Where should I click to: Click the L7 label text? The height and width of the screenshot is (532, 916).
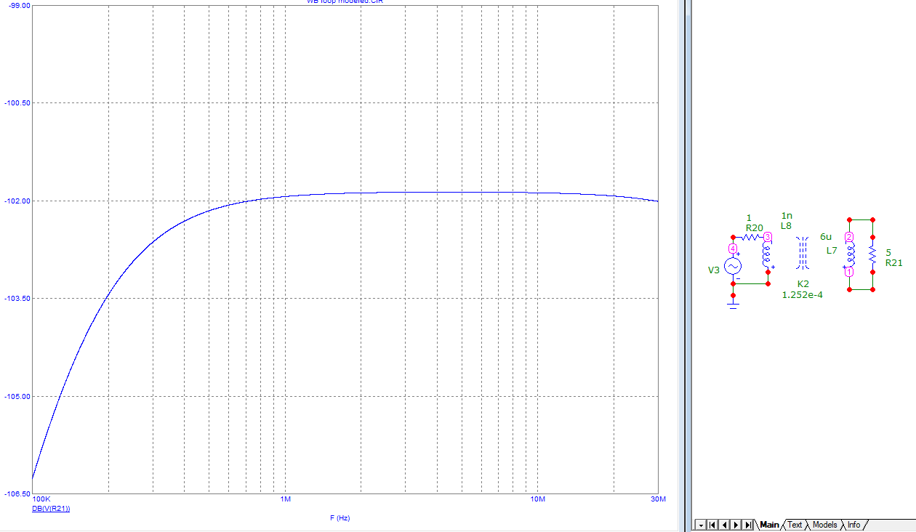click(x=832, y=250)
